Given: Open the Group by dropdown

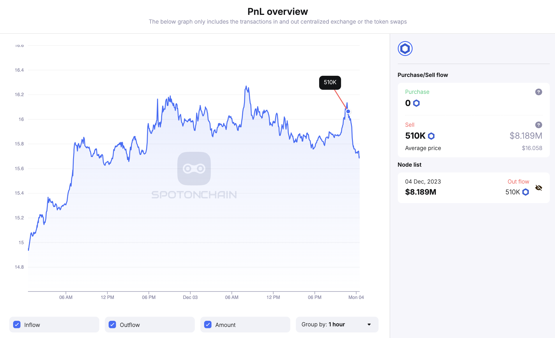Looking at the screenshot, I should 337,324.
